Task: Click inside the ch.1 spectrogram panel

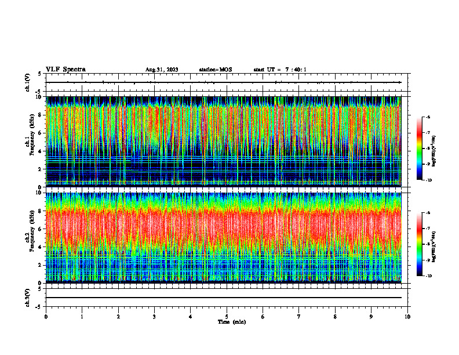Action: [224, 142]
